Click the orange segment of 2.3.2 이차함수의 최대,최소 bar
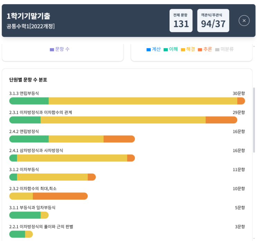This screenshot has width=257, height=241. tap(60, 196)
